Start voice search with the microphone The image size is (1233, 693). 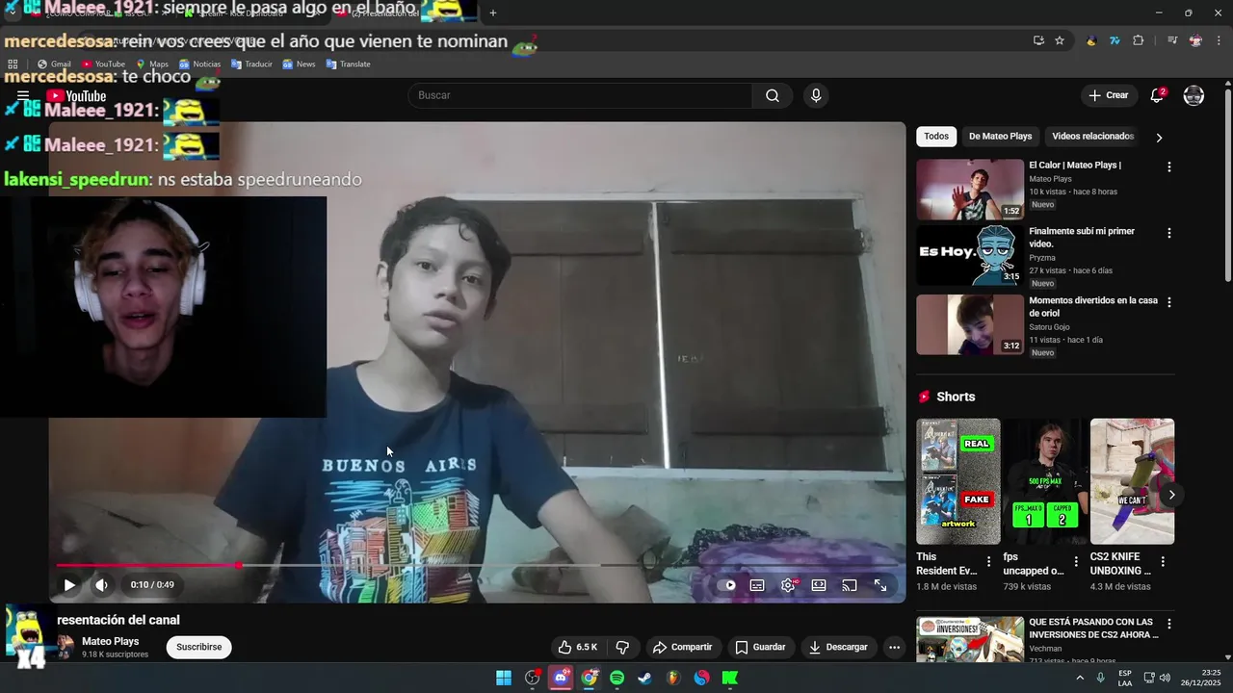click(x=816, y=95)
